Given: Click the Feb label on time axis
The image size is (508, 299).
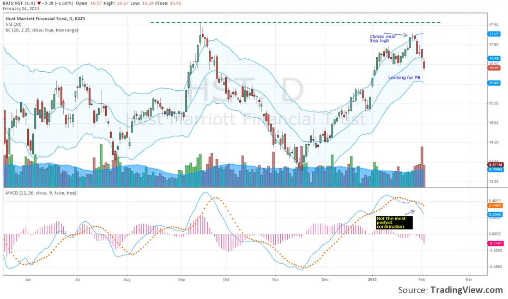Looking at the screenshot, I should (x=421, y=279).
